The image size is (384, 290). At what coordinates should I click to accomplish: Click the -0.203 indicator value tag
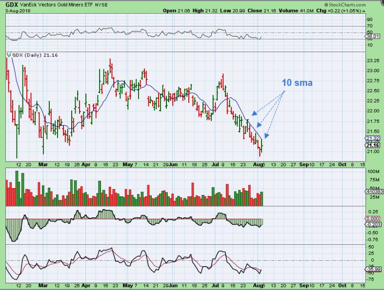[x=373, y=225]
